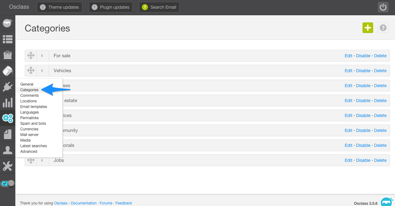Edit the Real estate category
Image resolution: width=395 pixels, height=206 pixels.
click(348, 101)
